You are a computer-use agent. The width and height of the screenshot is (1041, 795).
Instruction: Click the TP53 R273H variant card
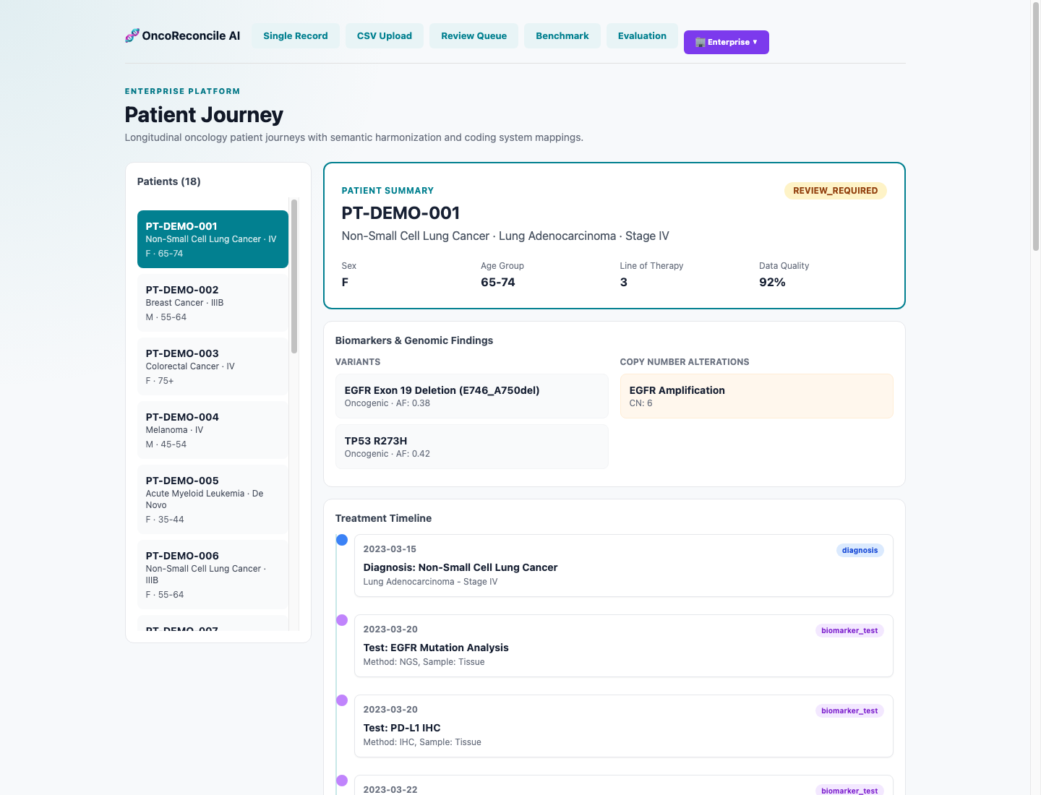click(472, 447)
